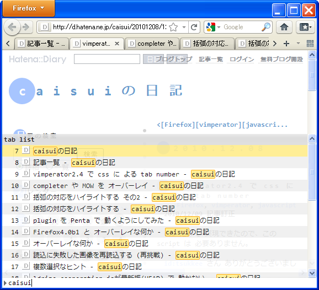Select entry 17 複数選択なヒント

[x=155, y=267]
